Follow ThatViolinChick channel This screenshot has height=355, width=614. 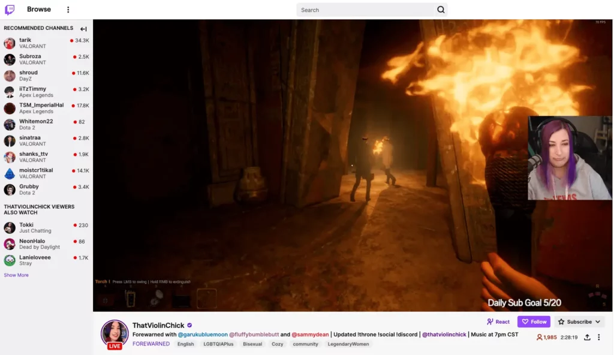coord(534,322)
